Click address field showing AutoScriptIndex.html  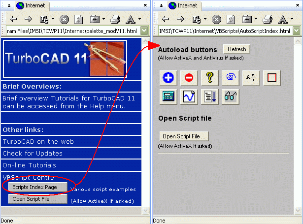(225, 31)
